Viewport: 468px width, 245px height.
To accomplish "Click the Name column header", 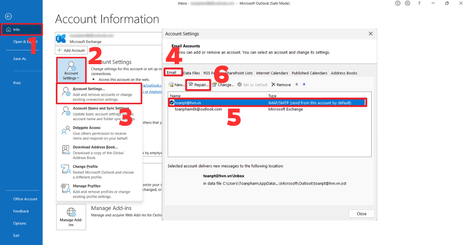I will coord(217,96).
